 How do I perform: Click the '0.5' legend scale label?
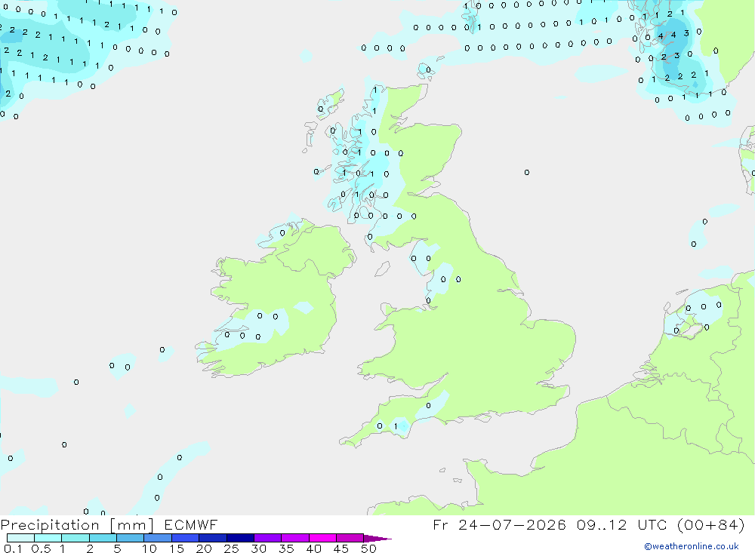tap(41, 548)
